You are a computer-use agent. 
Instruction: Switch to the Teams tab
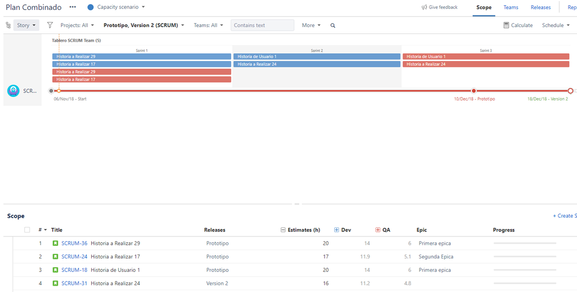(x=511, y=8)
